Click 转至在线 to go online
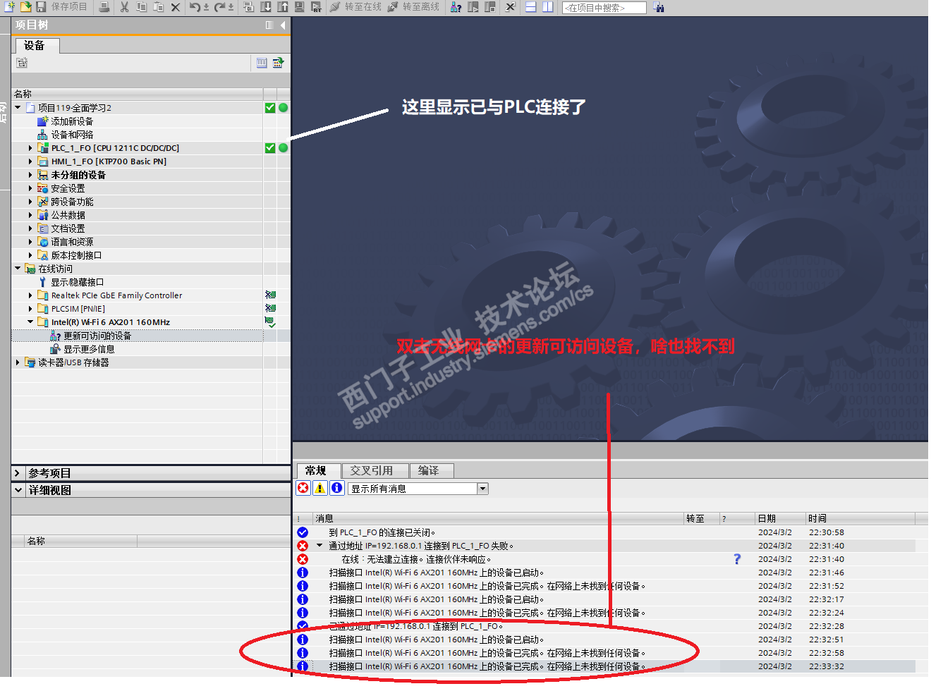 [x=355, y=7]
